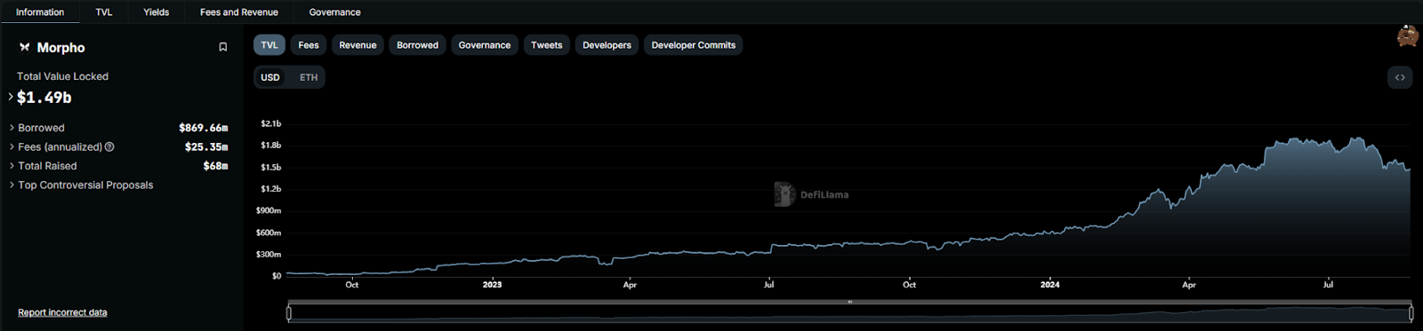Click the Morpho logo icon

pyautogui.click(x=24, y=47)
